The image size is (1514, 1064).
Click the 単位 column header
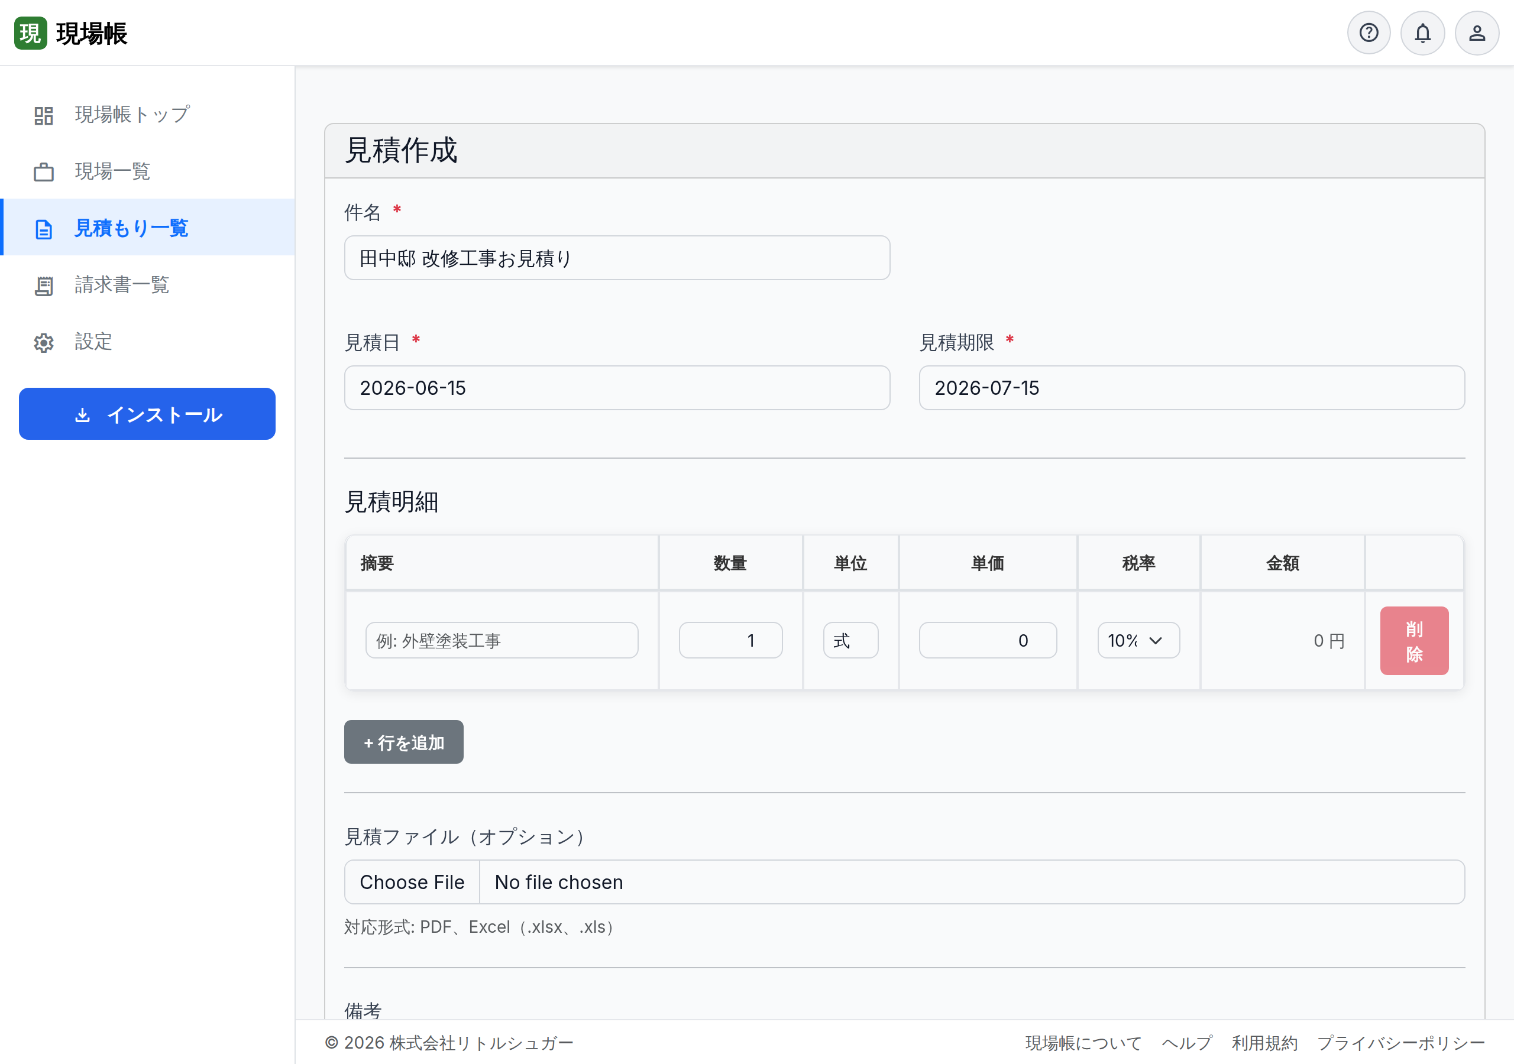(x=850, y=563)
